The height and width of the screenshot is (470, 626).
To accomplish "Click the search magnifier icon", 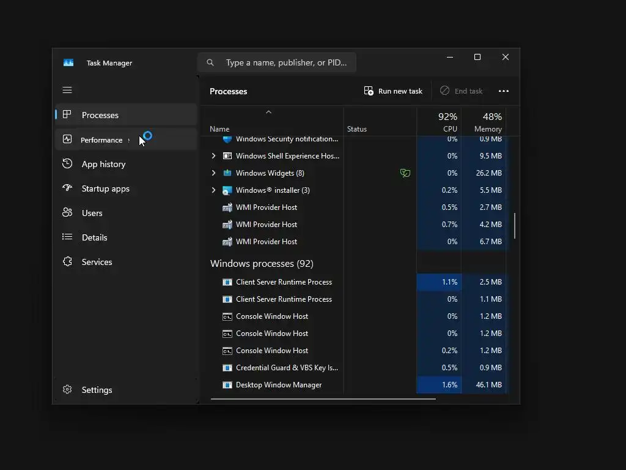I will tap(210, 62).
